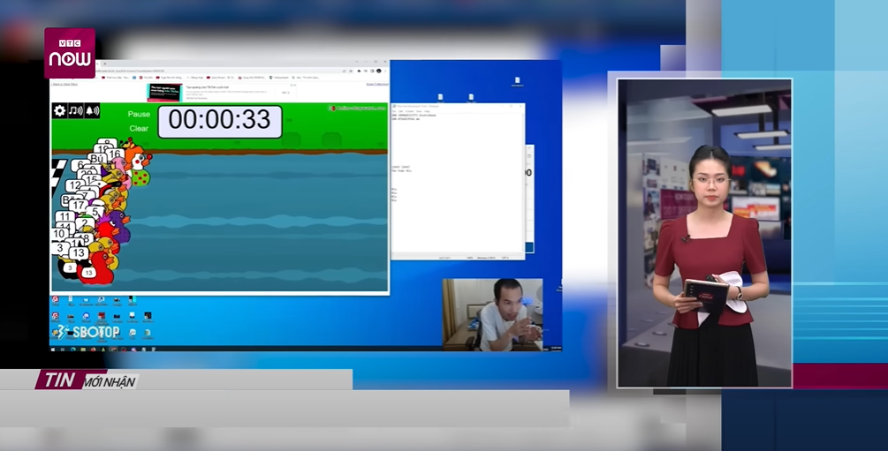Open the duck race settings gear
This screenshot has width=888, height=451.
(59, 111)
